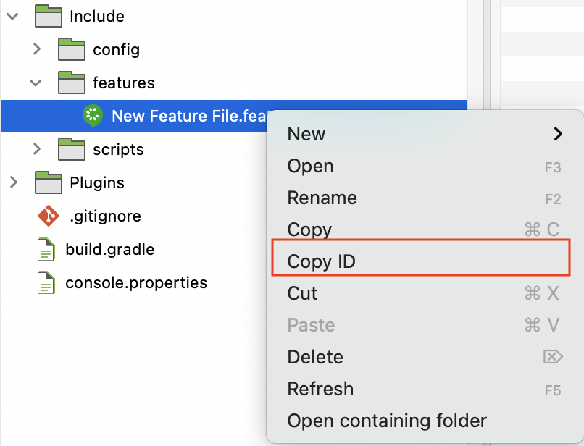
Task: Click the config folder icon
Action: coord(72,49)
